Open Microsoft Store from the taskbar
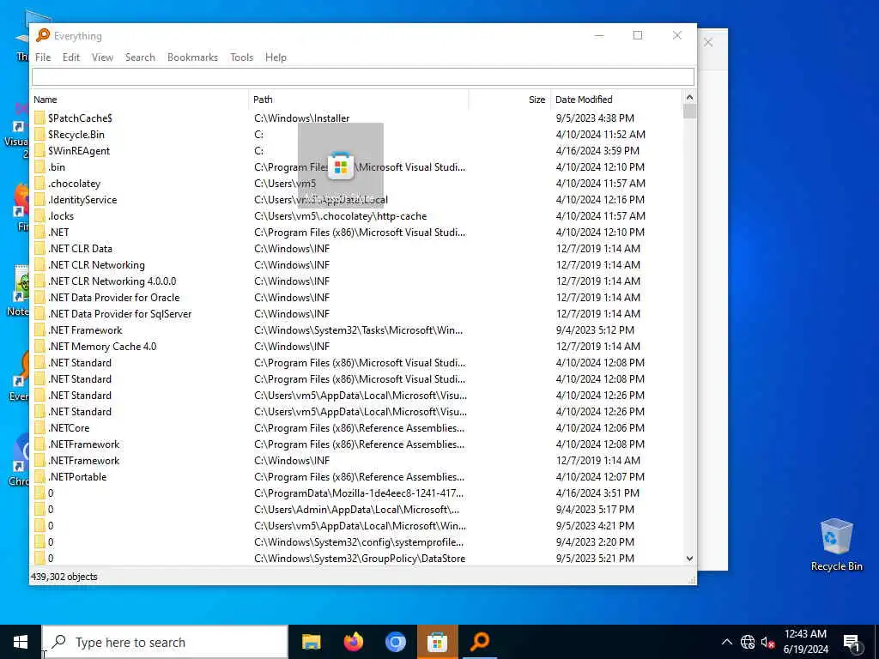 [x=437, y=642]
